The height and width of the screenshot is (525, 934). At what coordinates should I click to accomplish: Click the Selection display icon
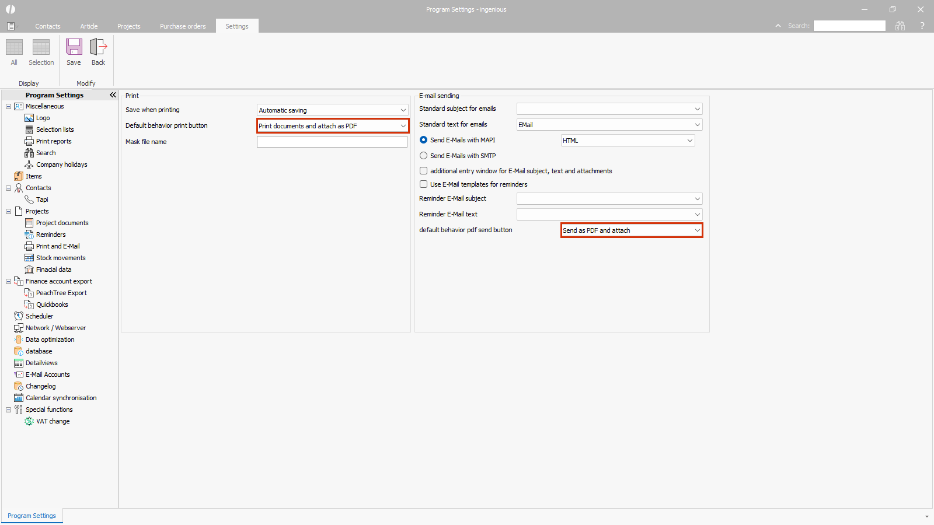coord(41,48)
